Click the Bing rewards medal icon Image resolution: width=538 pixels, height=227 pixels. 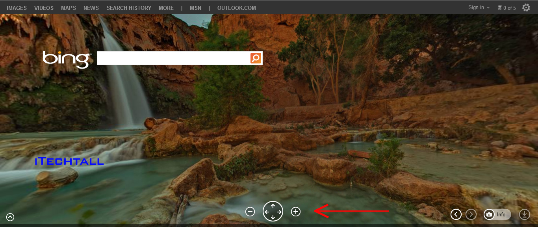pyautogui.click(x=499, y=7)
